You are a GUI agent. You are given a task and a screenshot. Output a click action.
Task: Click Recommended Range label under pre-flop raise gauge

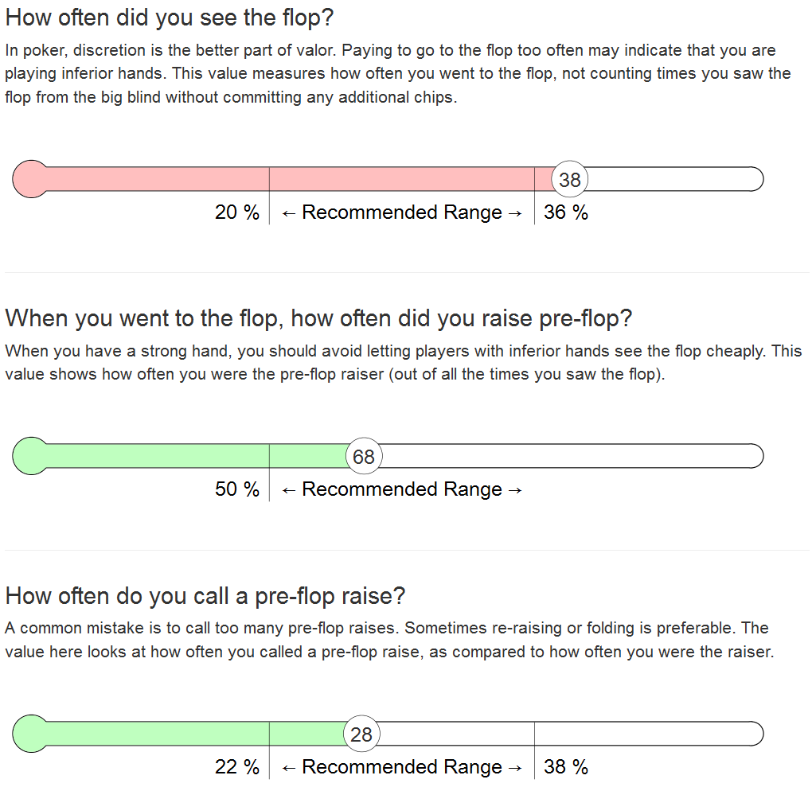(x=402, y=489)
